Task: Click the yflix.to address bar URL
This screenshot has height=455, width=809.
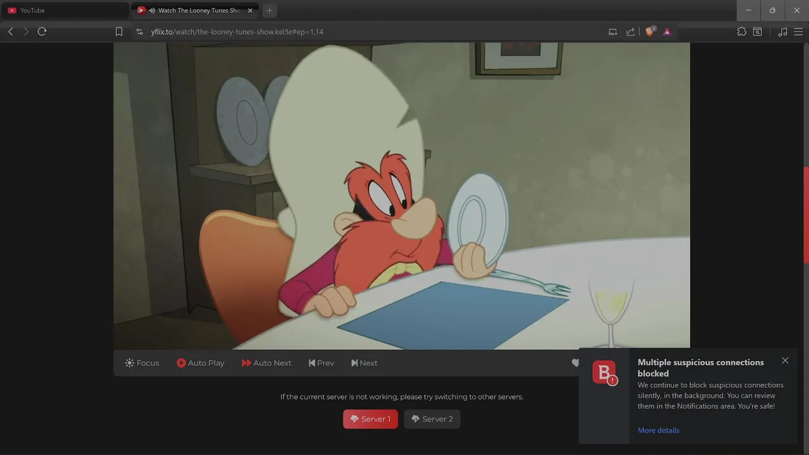Action: tap(237, 32)
